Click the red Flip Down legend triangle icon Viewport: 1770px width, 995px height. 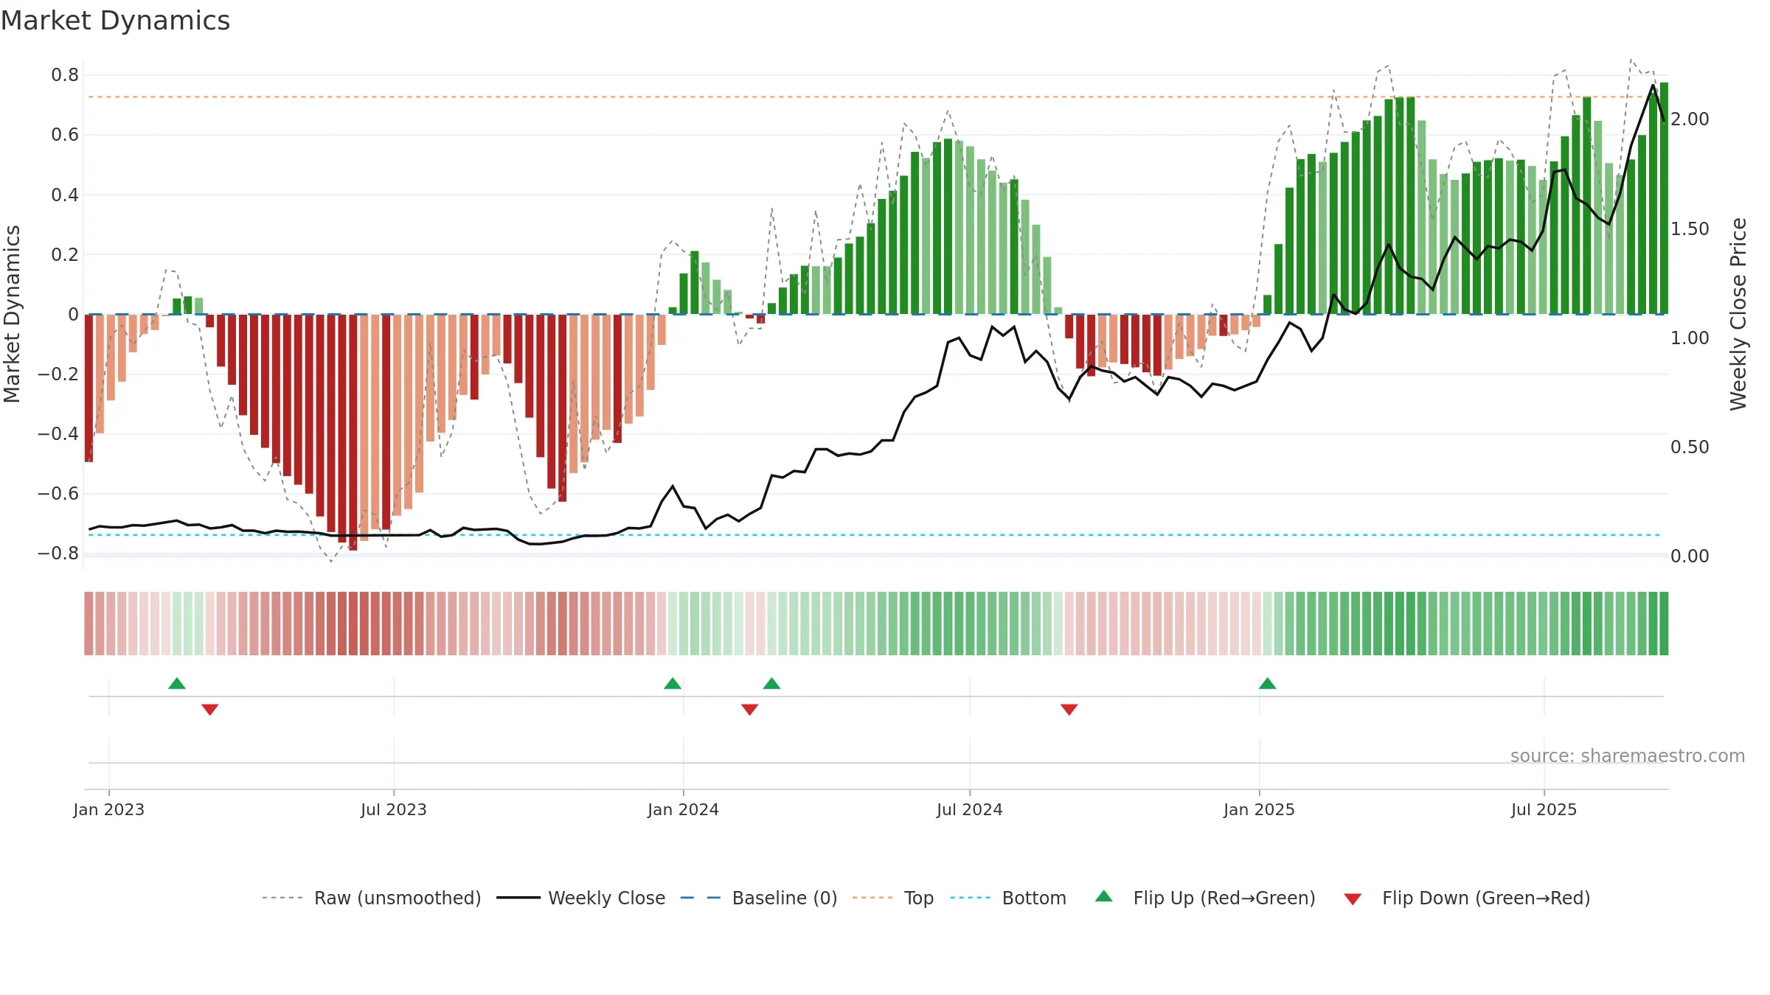pos(1353,899)
